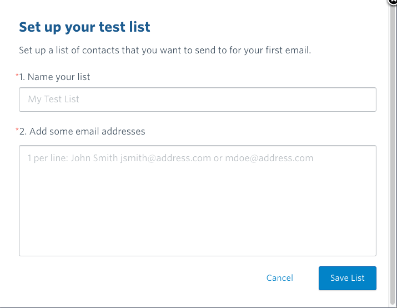Select the '2. Add some email addresses' label
Image resolution: width=397 pixels, height=308 pixels.
coord(82,131)
